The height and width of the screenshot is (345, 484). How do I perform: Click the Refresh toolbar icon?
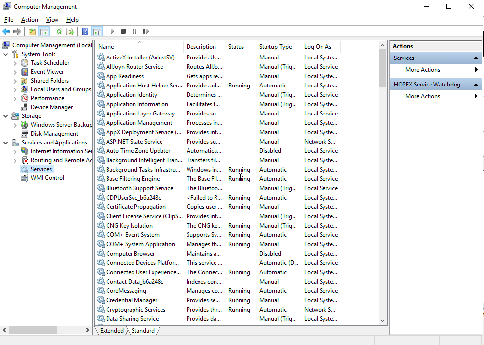click(59, 32)
